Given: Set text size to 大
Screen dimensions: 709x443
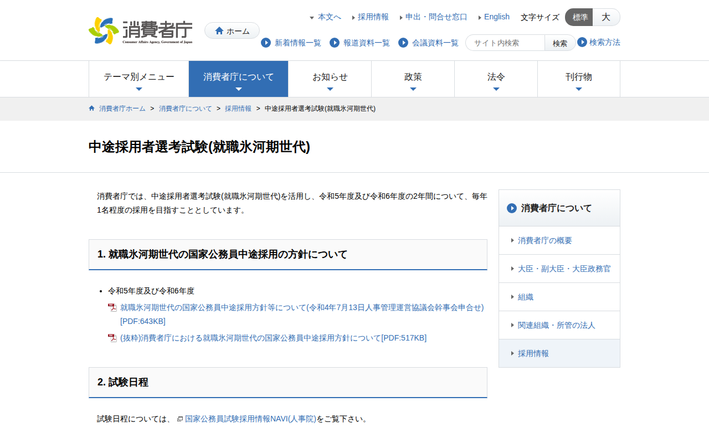Looking at the screenshot, I should tap(606, 17).
